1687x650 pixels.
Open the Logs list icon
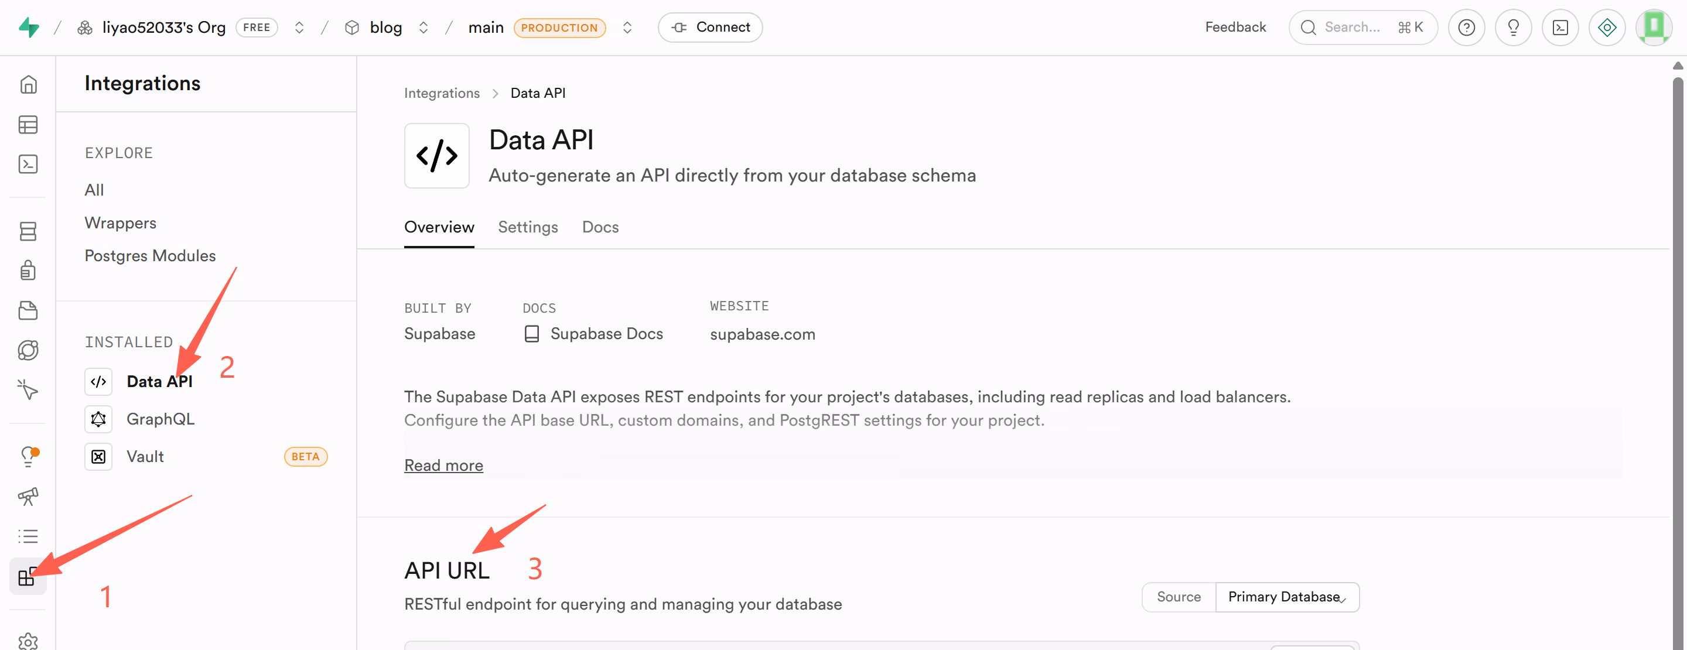tap(28, 536)
